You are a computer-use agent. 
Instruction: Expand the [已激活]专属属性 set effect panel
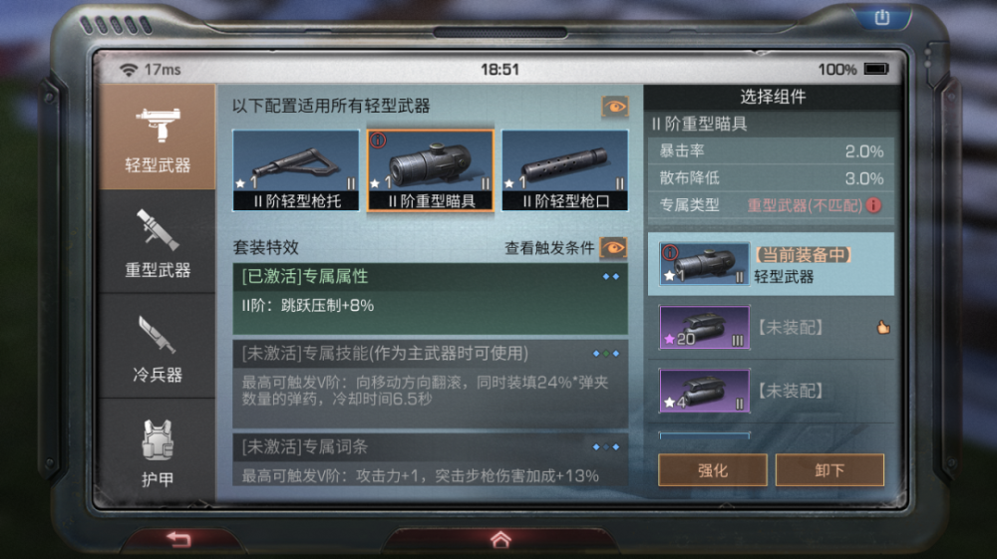coord(431,299)
